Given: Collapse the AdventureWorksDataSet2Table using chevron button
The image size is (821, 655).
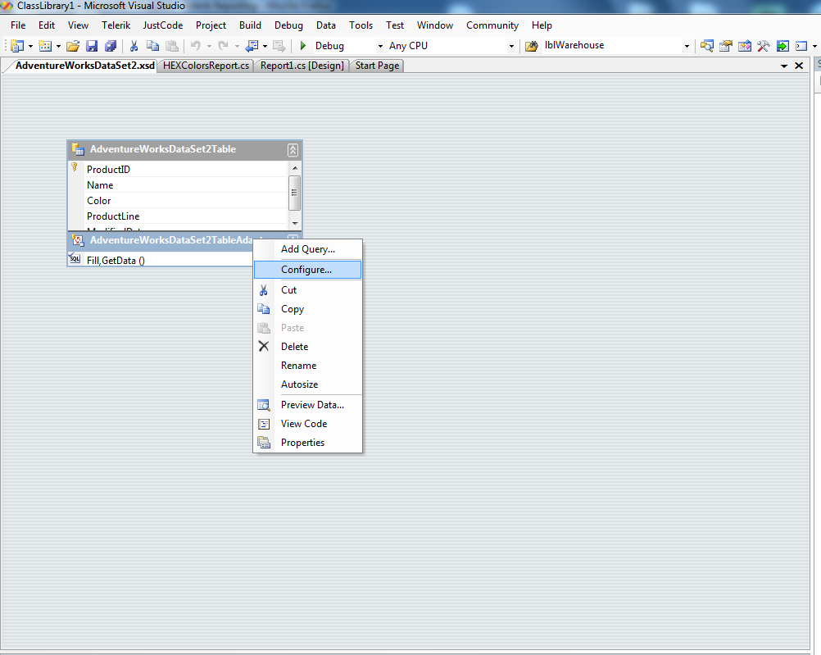Looking at the screenshot, I should (293, 150).
